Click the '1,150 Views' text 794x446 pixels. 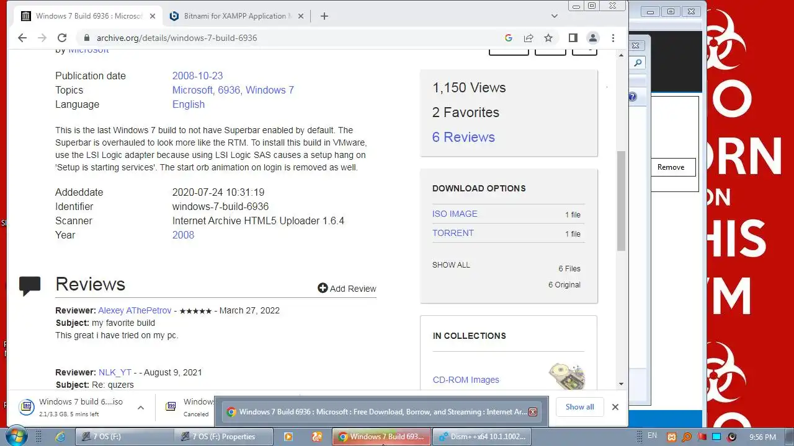coord(469,87)
